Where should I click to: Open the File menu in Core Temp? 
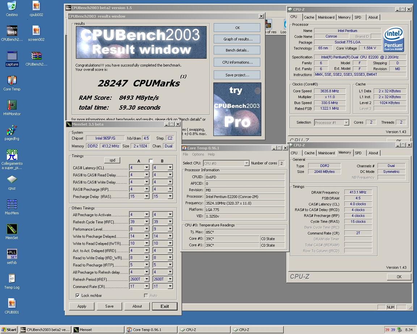pyautogui.click(x=185, y=154)
